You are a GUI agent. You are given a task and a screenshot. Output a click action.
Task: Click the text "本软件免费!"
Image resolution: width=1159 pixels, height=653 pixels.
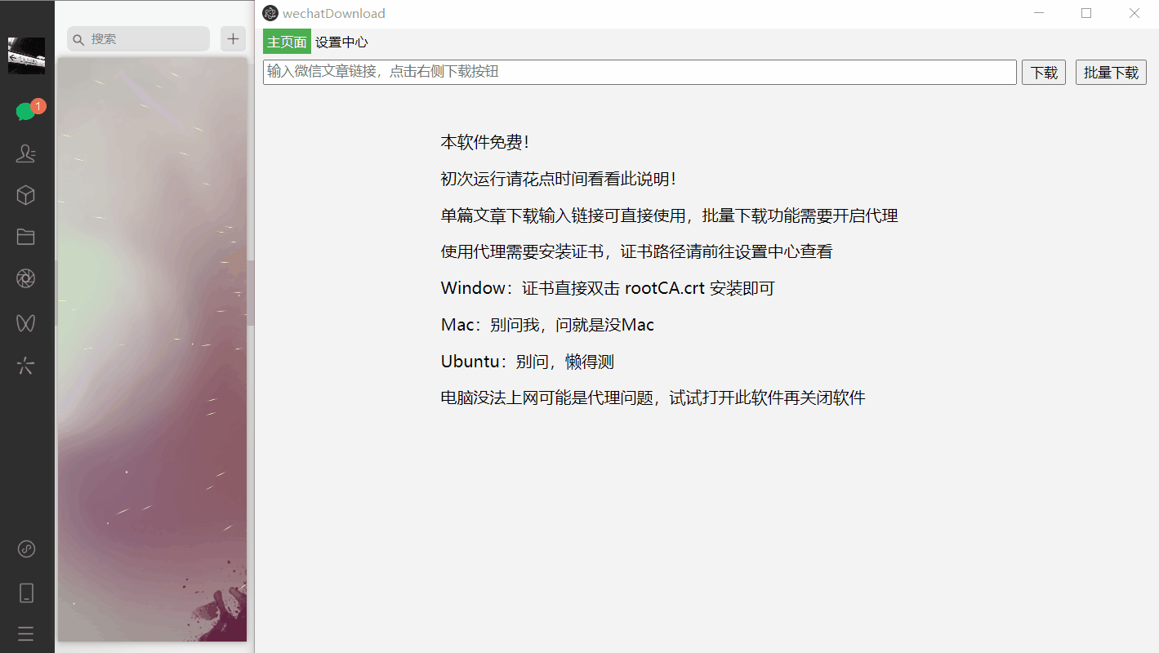click(x=485, y=142)
